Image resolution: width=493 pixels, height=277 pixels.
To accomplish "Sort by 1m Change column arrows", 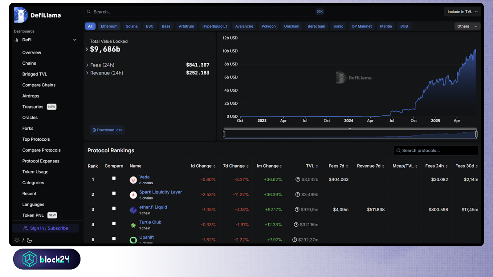I will point(281,166).
